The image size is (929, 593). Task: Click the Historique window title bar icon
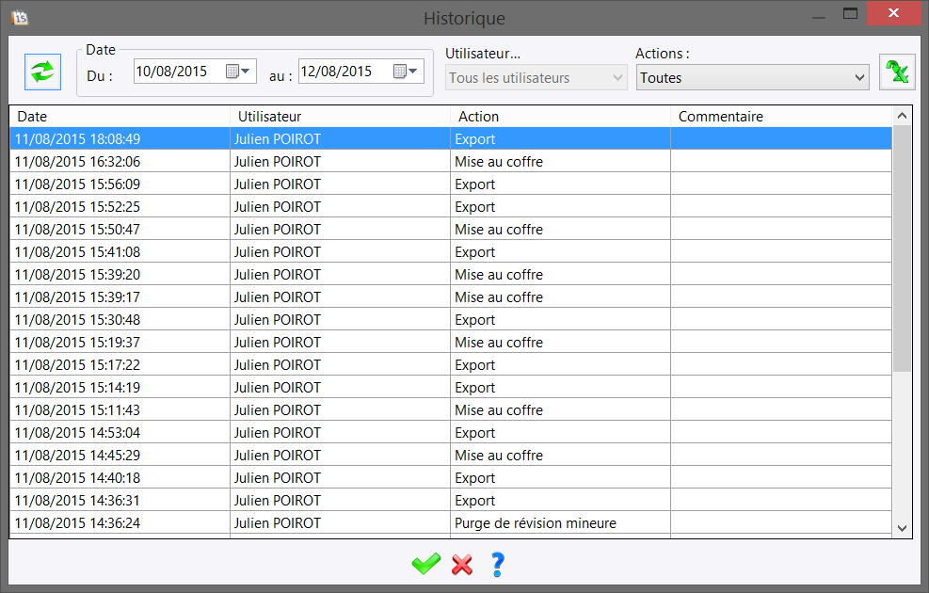click(20, 18)
